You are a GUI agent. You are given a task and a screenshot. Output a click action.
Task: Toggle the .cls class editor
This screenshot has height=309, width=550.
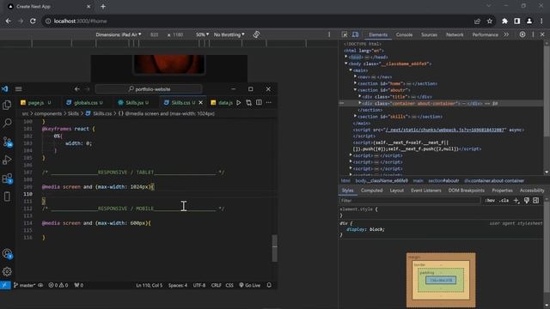coord(504,200)
